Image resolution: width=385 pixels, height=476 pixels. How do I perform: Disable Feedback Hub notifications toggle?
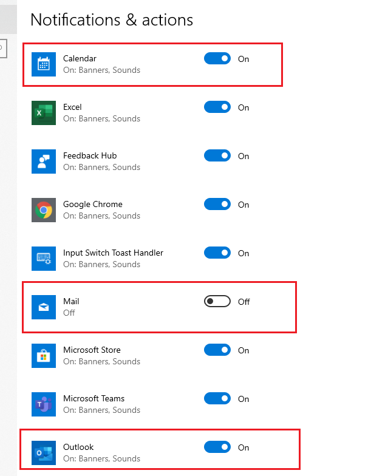(217, 155)
